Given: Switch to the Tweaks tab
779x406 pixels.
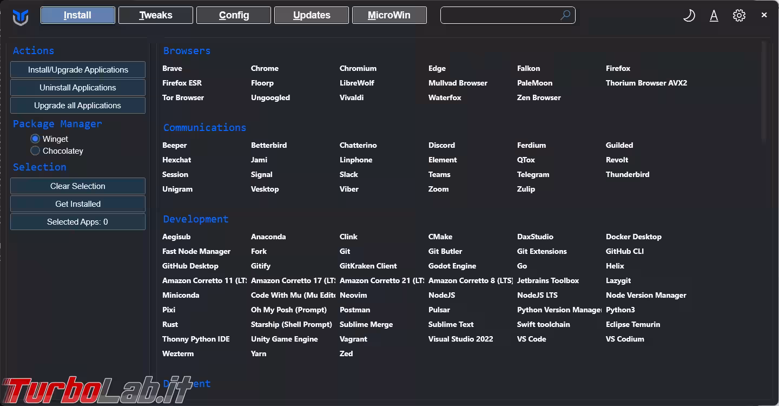Looking at the screenshot, I should click(x=156, y=15).
